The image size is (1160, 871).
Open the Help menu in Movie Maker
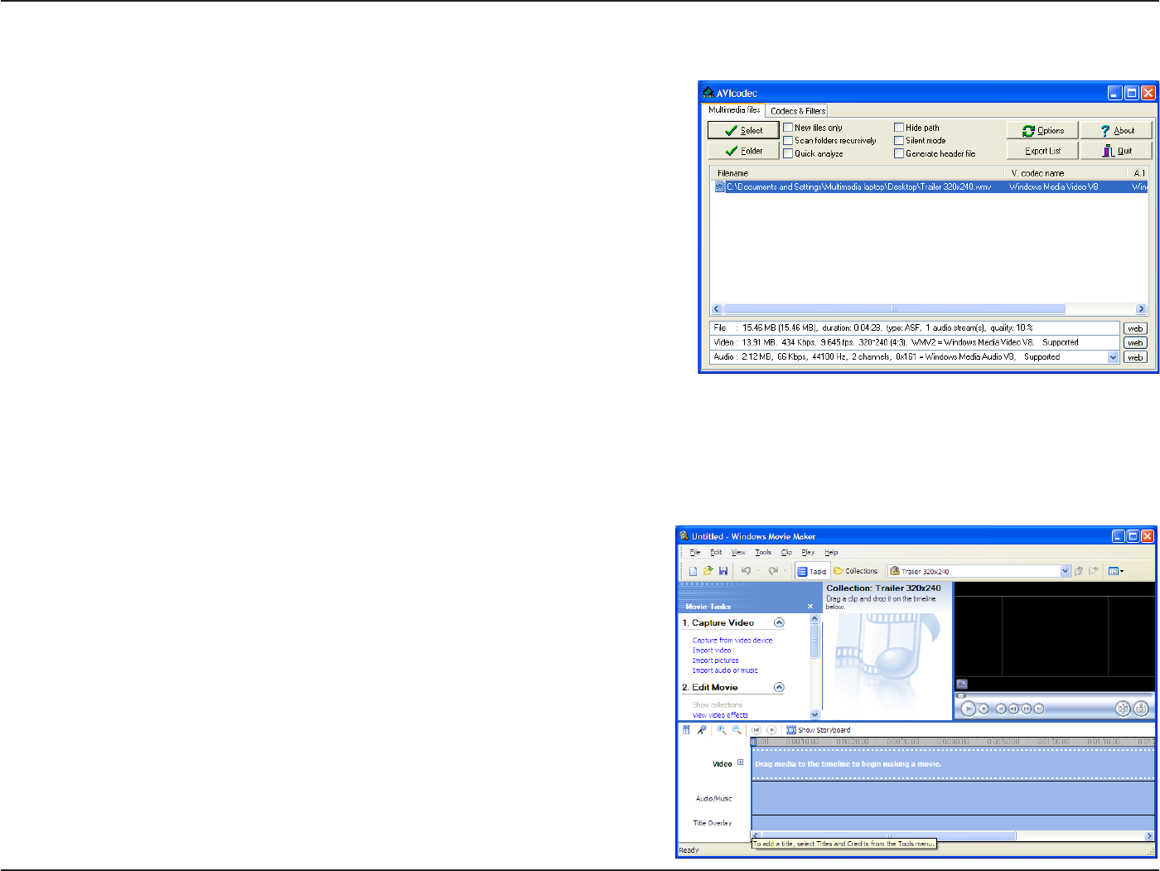pos(831,552)
